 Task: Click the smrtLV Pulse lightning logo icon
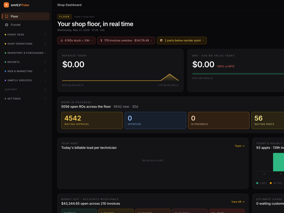6,5
